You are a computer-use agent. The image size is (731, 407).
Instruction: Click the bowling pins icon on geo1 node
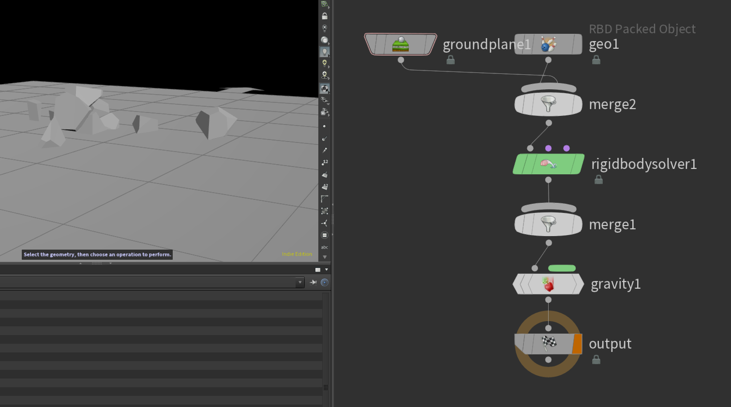pyautogui.click(x=548, y=44)
